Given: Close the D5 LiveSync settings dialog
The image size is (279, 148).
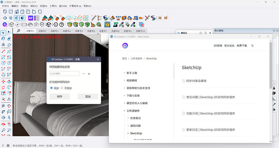Looking at the screenshot, I should tap(98, 59).
